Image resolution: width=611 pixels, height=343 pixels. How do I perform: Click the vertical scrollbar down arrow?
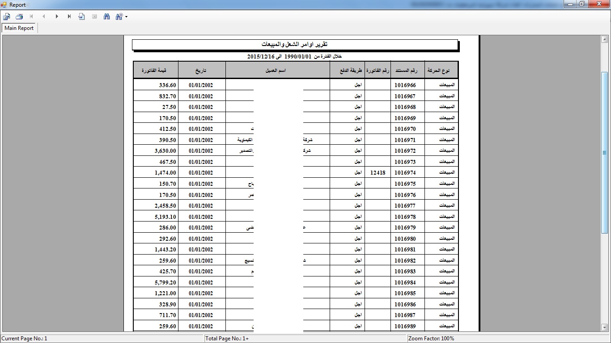(605, 328)
